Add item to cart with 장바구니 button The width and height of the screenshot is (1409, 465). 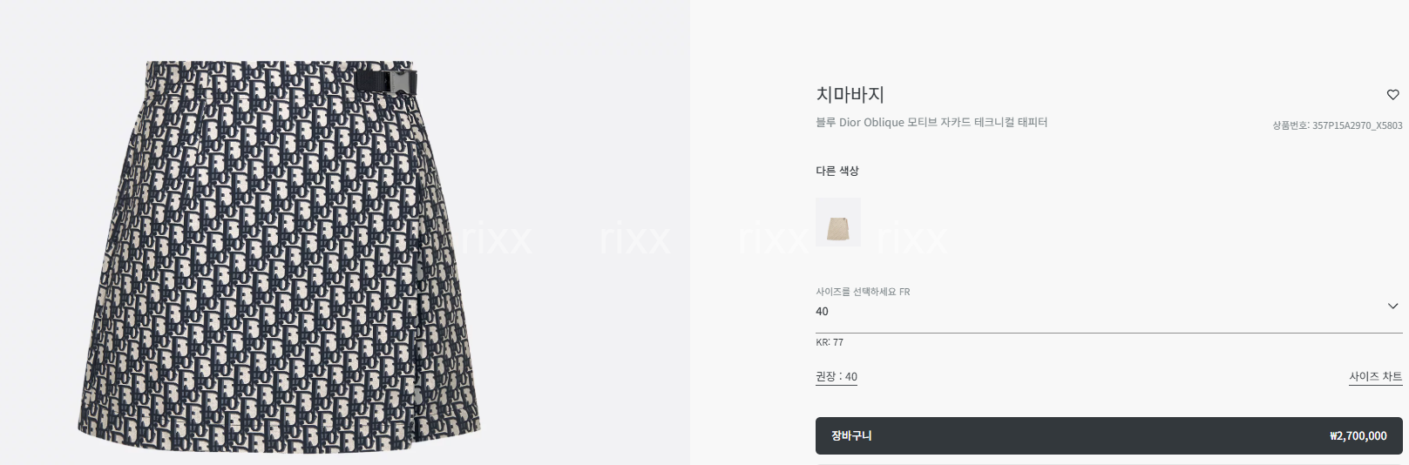(x=1108, y=435)
